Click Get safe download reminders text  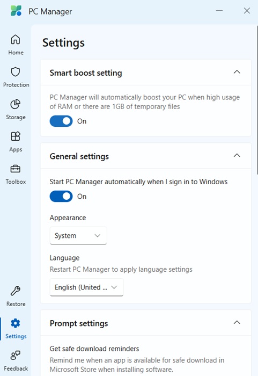point(94,349)
